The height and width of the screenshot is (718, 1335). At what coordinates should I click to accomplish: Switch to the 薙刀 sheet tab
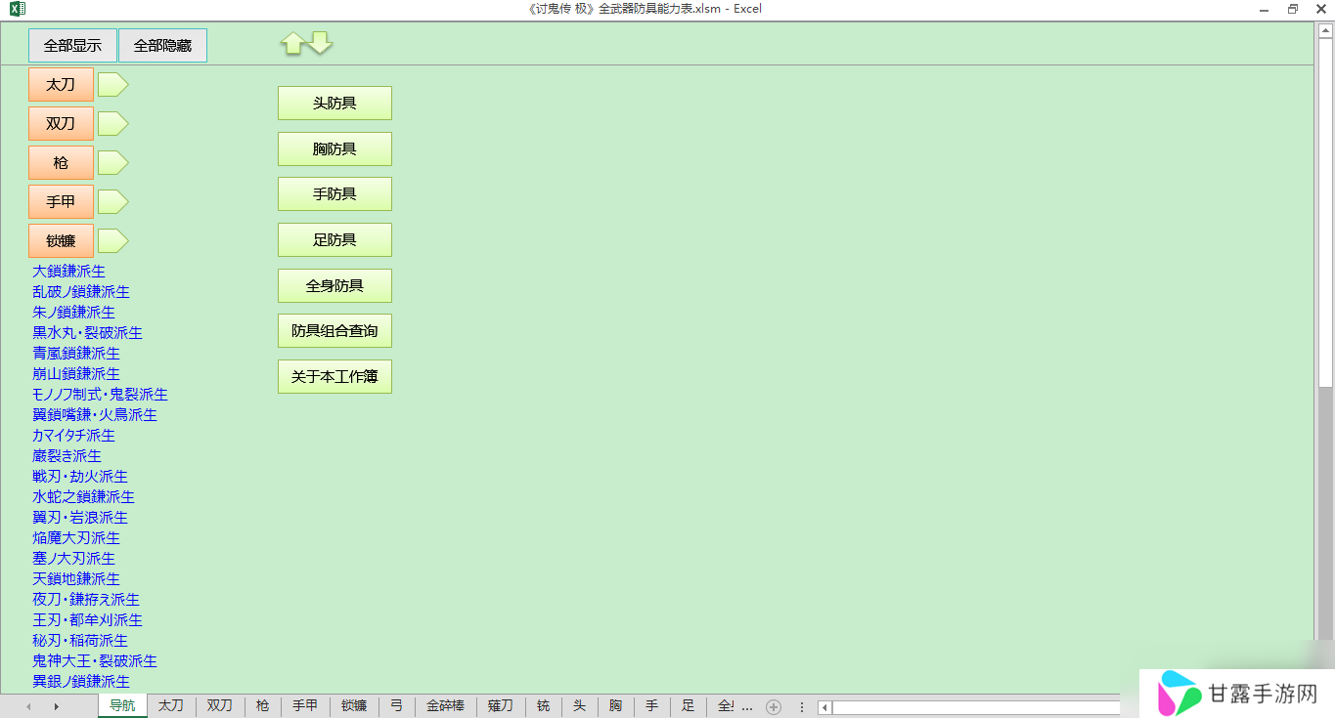pyautogui.click(x=500, y=705)
